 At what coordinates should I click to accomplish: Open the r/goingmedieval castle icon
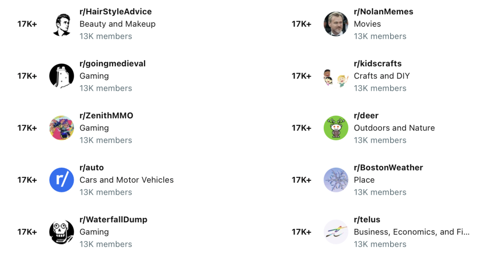point(61,76)
